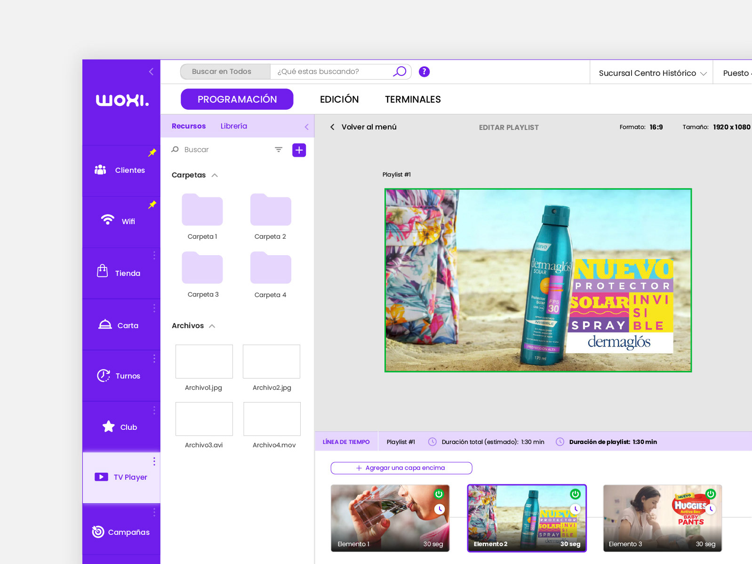
Task: Open schedule clock on Elemento 2
Action: click(576, 509)
